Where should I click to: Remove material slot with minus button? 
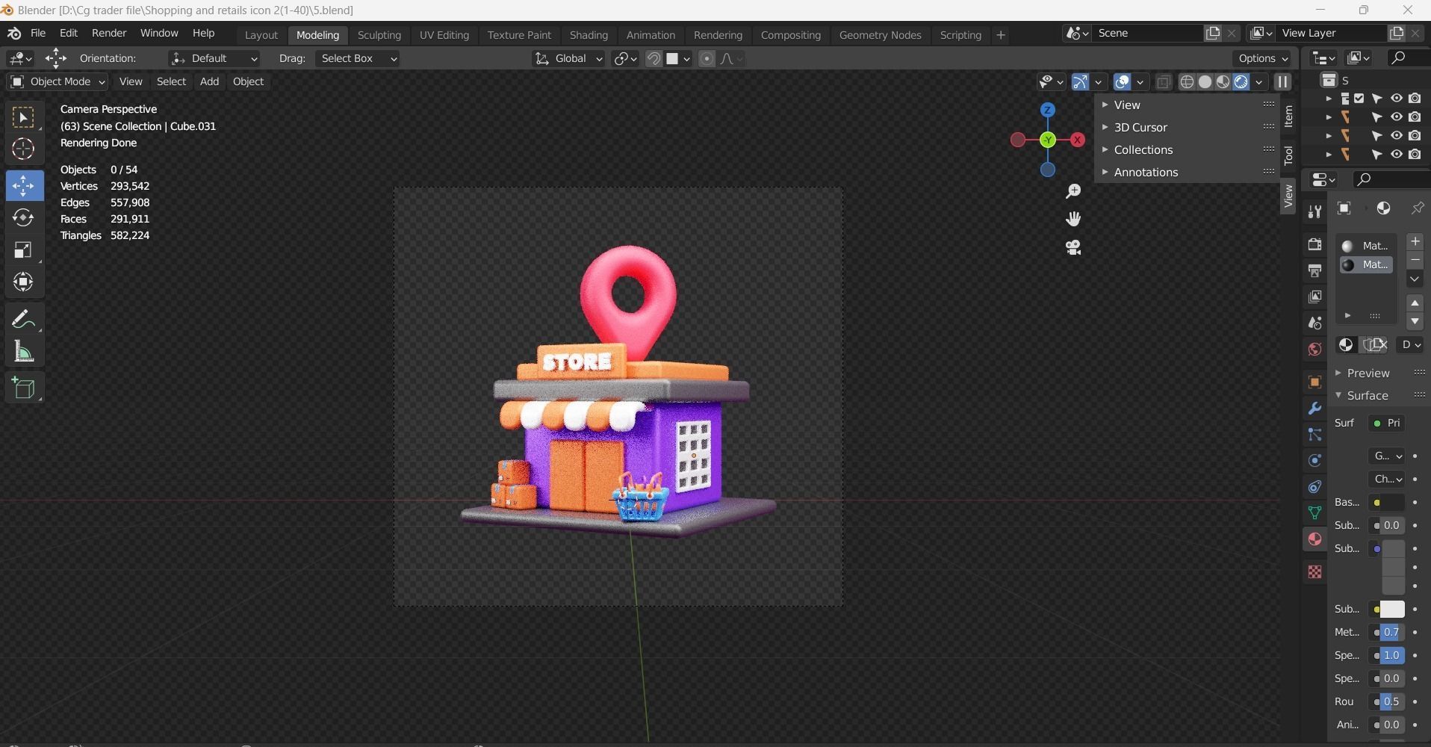coord(1415,260)
